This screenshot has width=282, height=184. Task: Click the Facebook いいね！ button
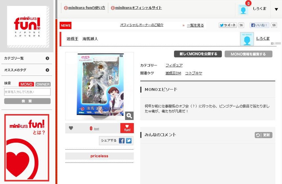click(x=259, y=25)
